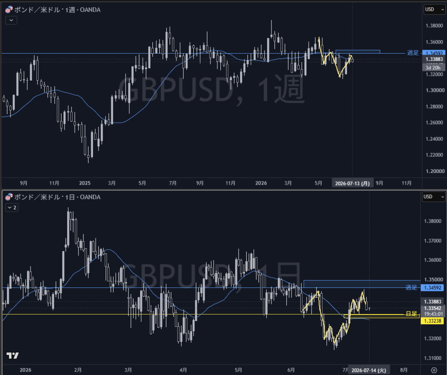This screenshot has width=447, height=375.
Task: Select the 週足 line label on daily chart
Action: 411,287
